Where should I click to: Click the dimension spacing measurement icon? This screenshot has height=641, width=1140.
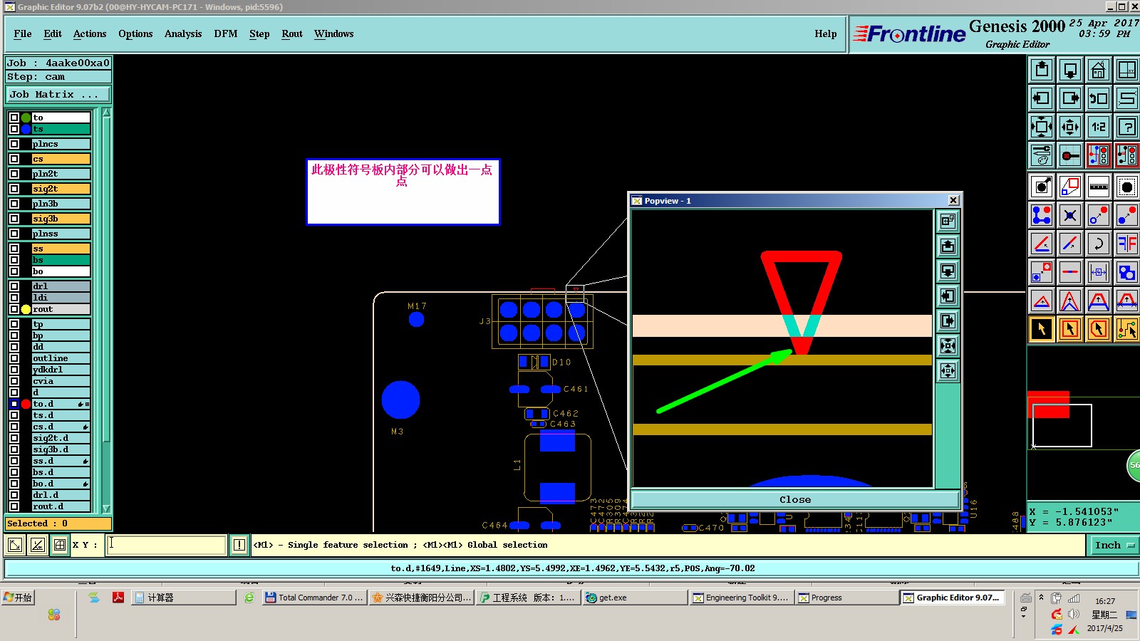click(1098, 272)
